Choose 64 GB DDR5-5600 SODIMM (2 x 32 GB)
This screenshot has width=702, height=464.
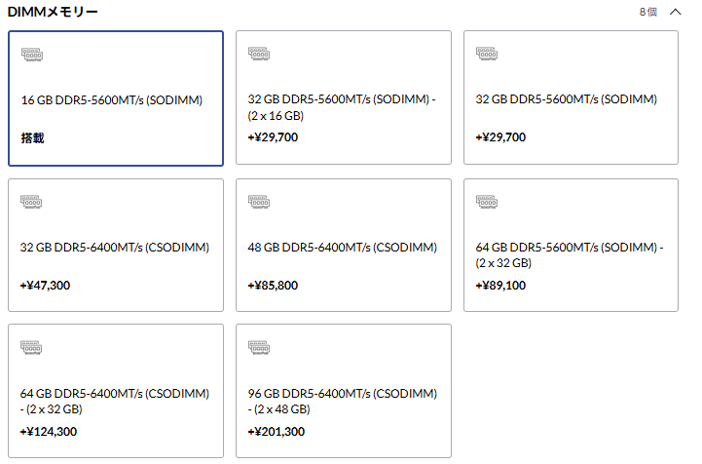tap(571, 253)
